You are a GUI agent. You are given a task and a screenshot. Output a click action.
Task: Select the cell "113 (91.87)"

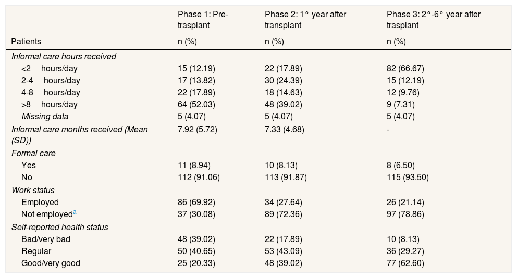point(286,178)
